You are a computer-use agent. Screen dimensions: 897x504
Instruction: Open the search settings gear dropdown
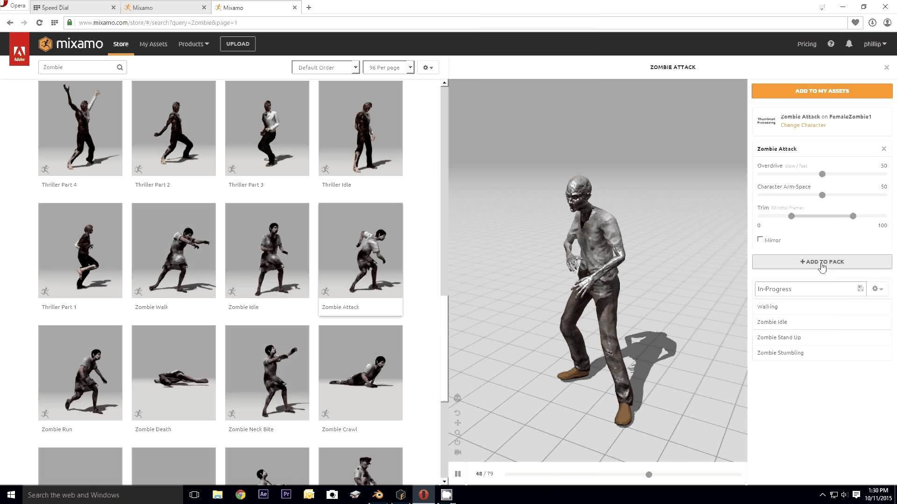(428, 68)
